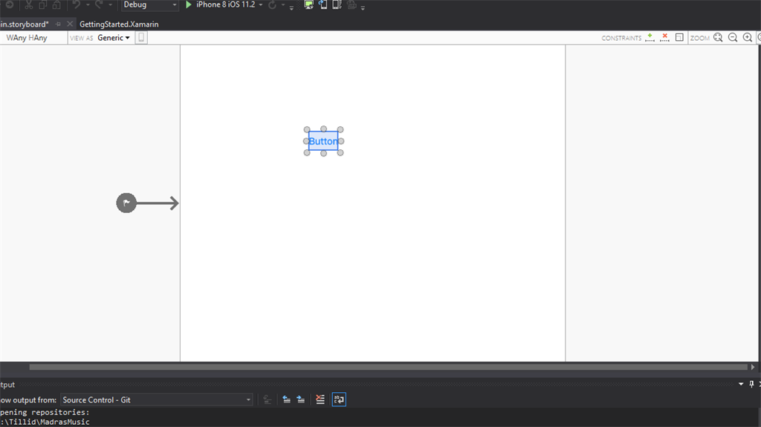Click the iOS device sync phone icon
This screenshot has width=761, height=427.
(323, 5)
